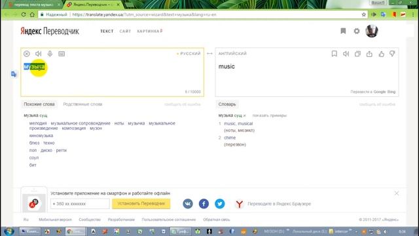Open the Ru language footer selector
Screen dimensions: 419x236
tap(26, 220)
